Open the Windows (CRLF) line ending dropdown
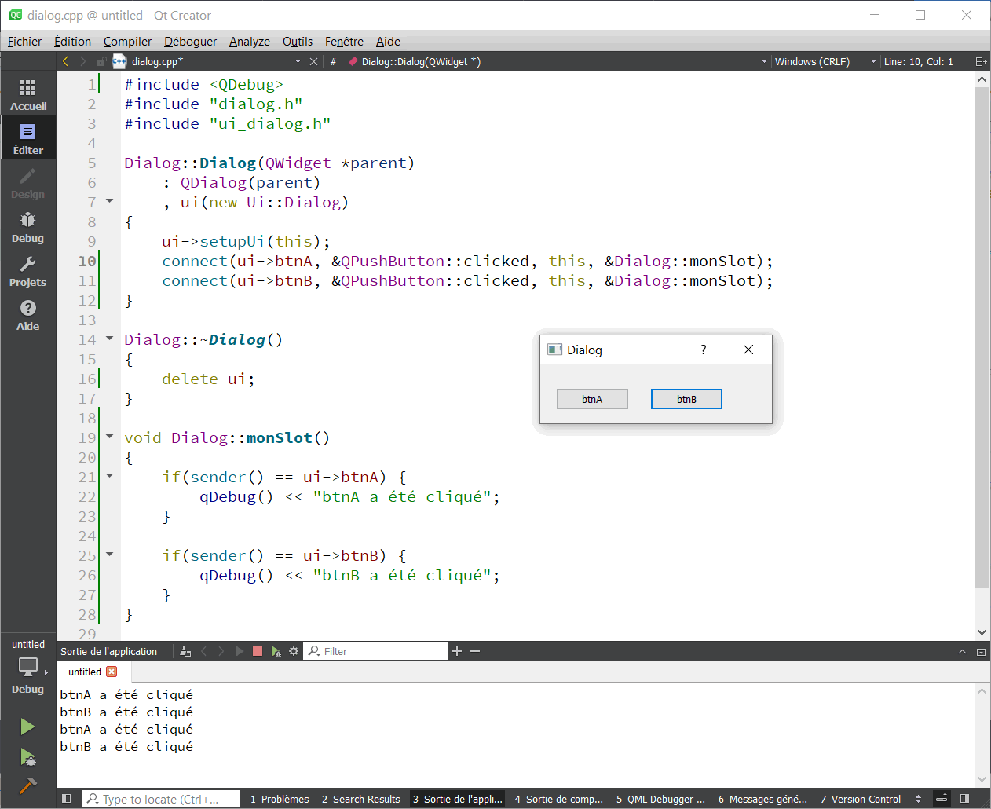 coord(872,61)
